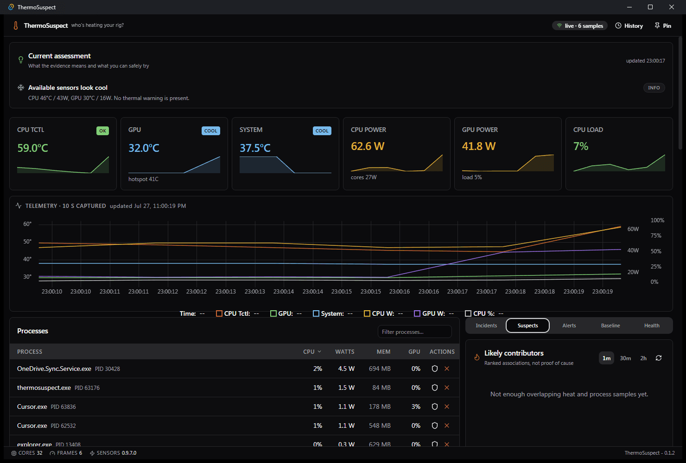
Task: Click the main window vertical scrollbar
Action: click(x=680, y=93)
